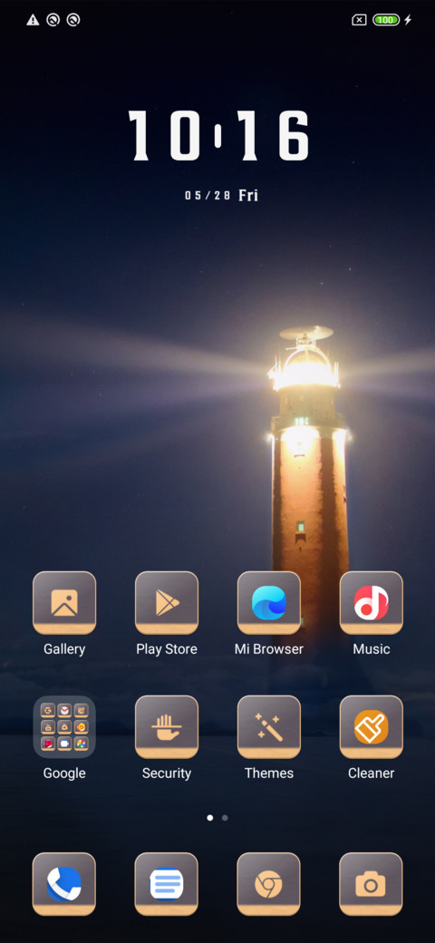Open the Camera app in dock
435x943 pixels.
(x=372, y=884)
